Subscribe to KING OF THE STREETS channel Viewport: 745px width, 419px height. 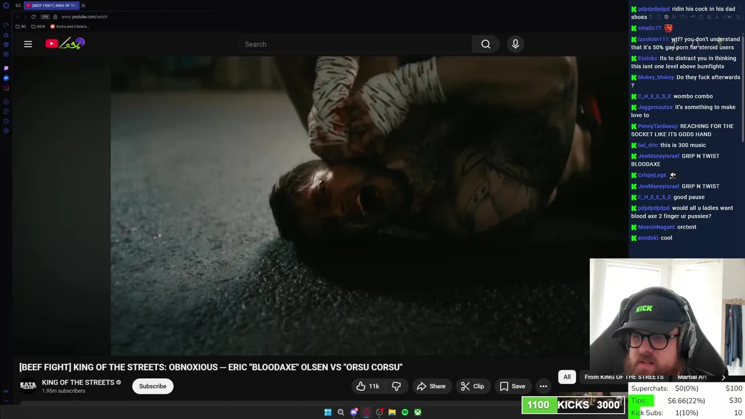tap(152, 386)
